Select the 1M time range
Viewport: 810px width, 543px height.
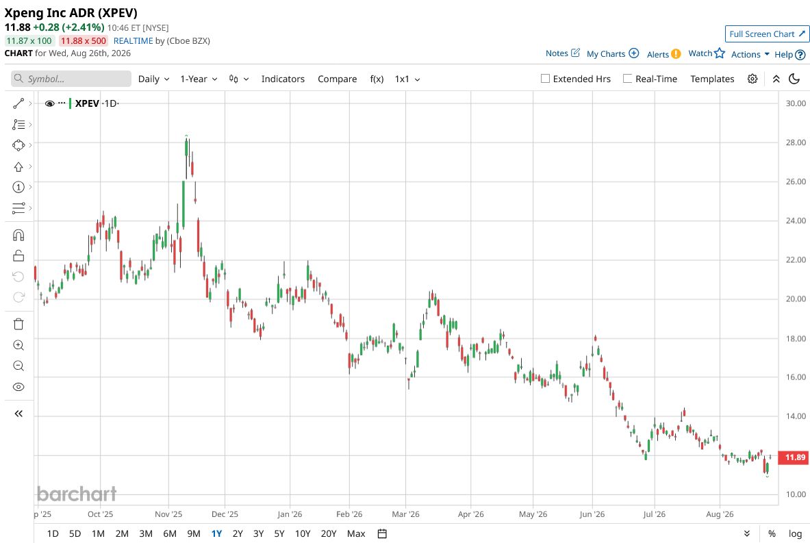[98, 533]
